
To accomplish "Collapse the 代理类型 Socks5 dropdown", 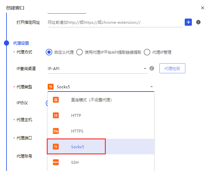I will [152, 87].
